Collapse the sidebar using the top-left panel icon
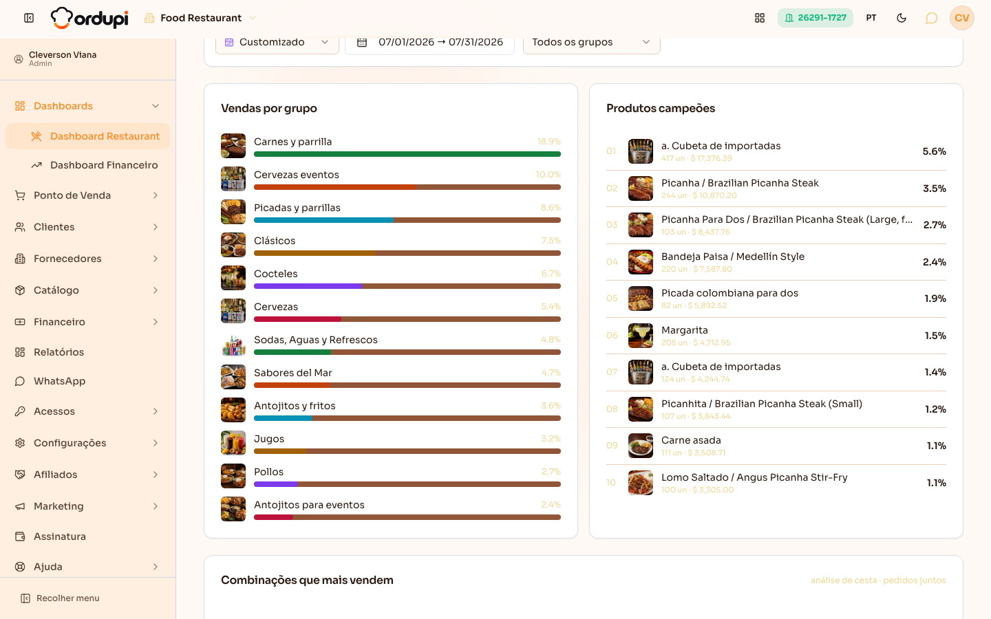This screenshot has width=991, height=619. 29,18
